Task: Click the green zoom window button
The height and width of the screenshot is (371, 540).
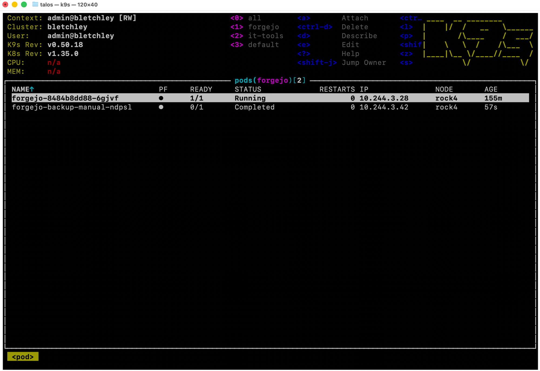Action: point(24,5)
